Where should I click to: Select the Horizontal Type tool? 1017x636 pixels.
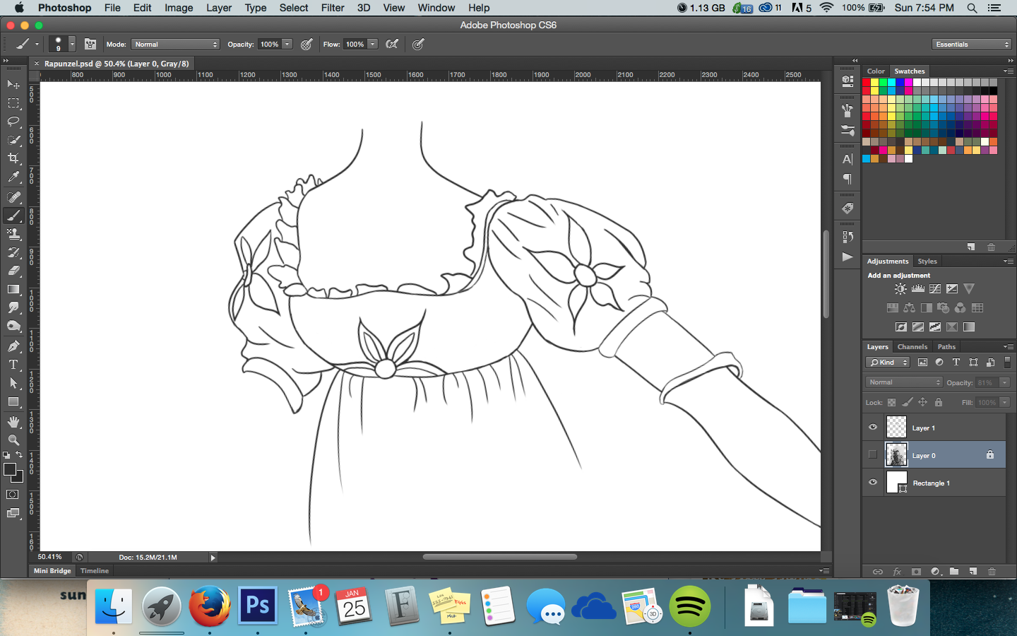13,365
